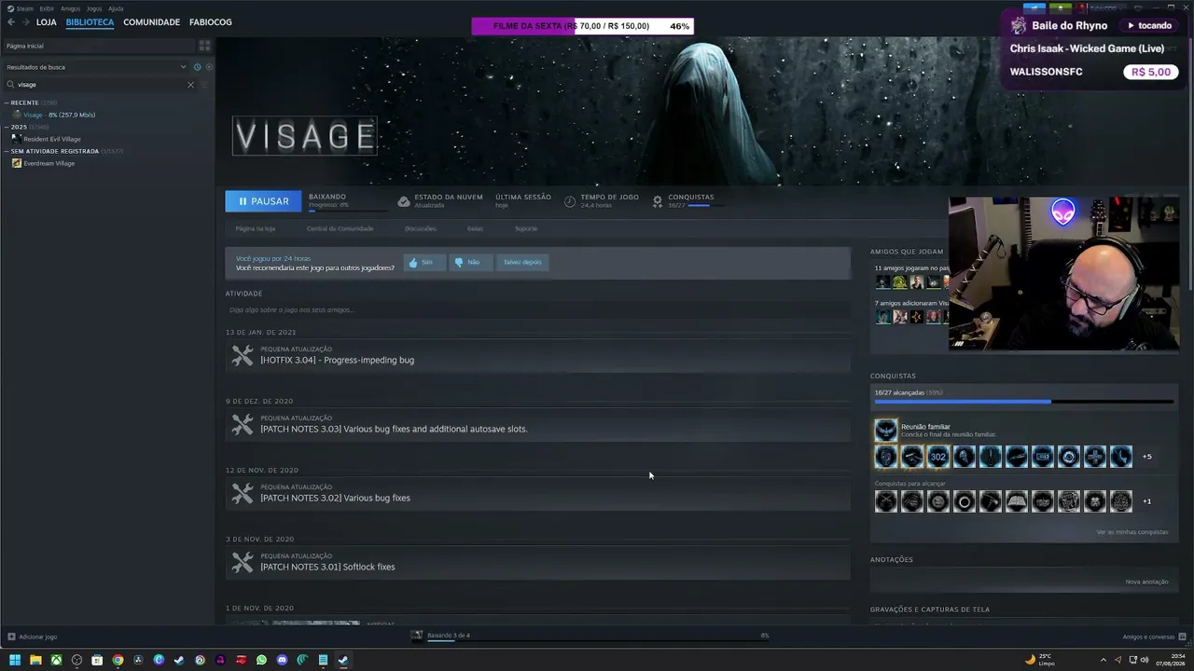Go to 'Página inicial' of library

[x=98, y=46]
